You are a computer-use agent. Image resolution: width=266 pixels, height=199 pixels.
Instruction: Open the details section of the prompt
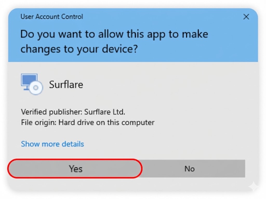click(x=52, y=144)
